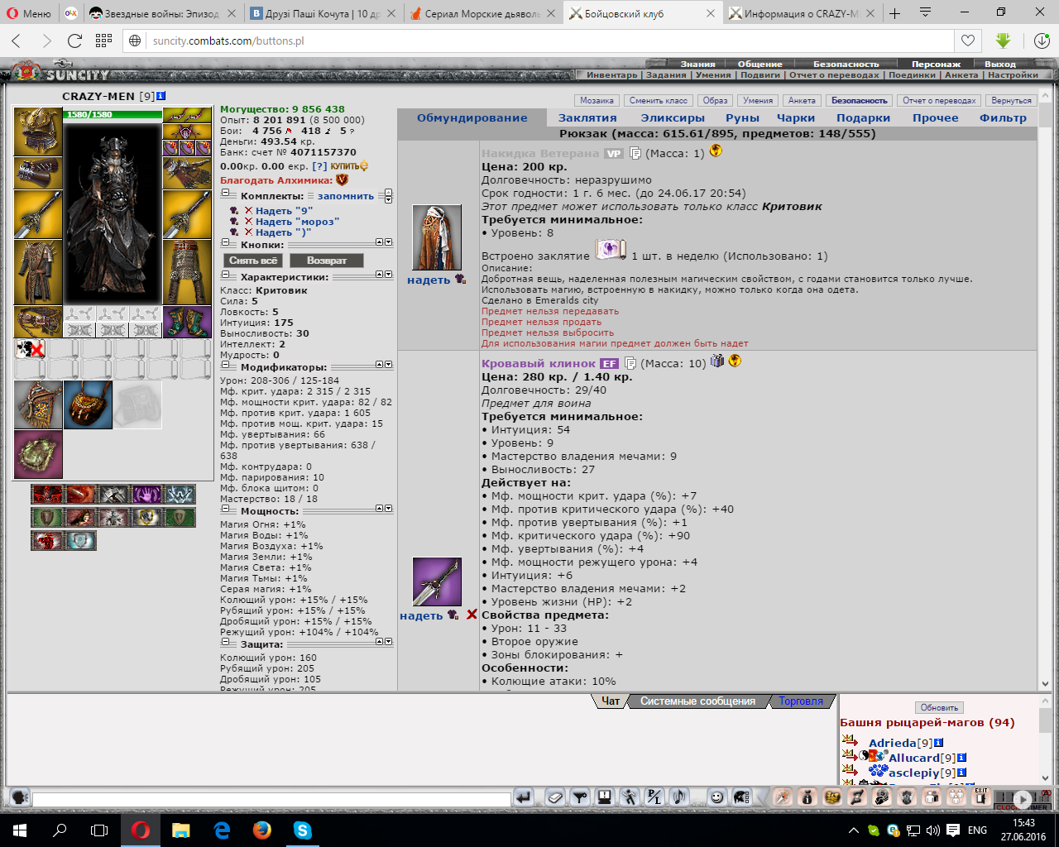Screen dimensions: 1059x847
Task: Click the eraser clear chat icon
Action: click(x=555, y=797)
